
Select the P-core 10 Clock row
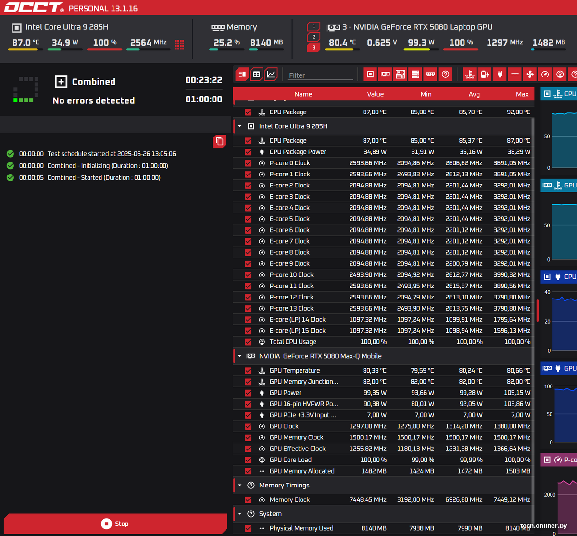coord(382,275)
